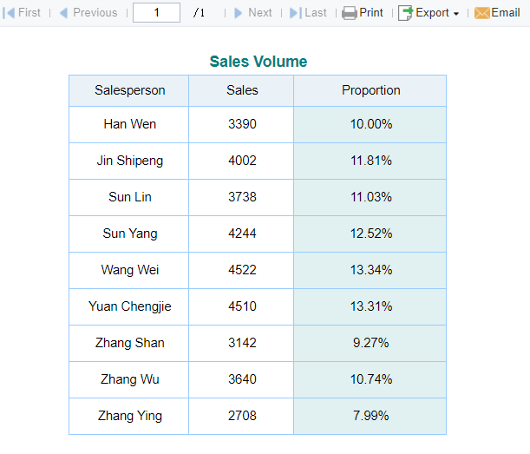The width and height of the screenshot is (530, 454).
Task: Click the Print label text
Action: tap(371, 13)
